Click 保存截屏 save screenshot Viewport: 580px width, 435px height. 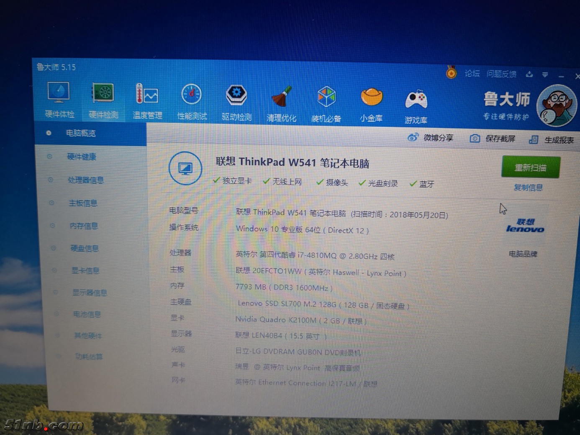tap(492, 139)
